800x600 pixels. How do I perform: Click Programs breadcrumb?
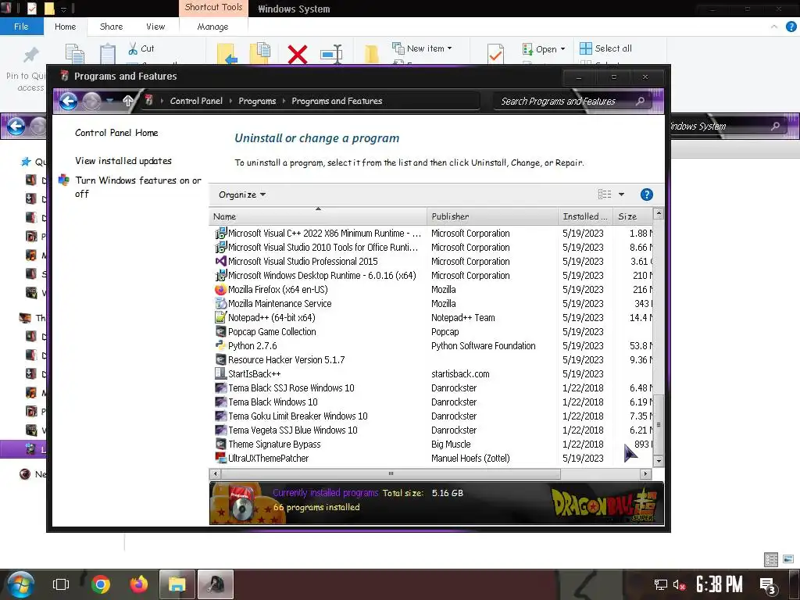pyautogui.click(x=257, y=101)
